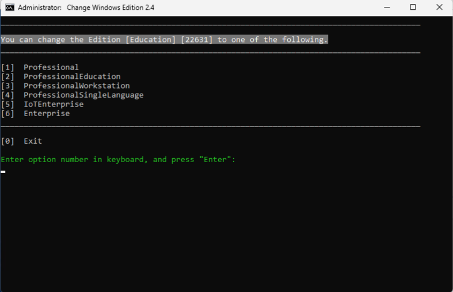Screen dimensions: 453x292
Task: Click the blinking input cursor below the prompt
Action: (3, 172)
